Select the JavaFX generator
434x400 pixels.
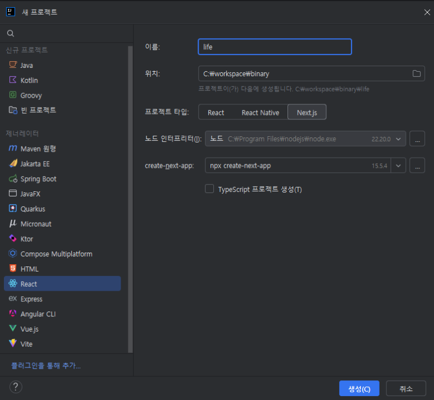(x=62, y=194)
